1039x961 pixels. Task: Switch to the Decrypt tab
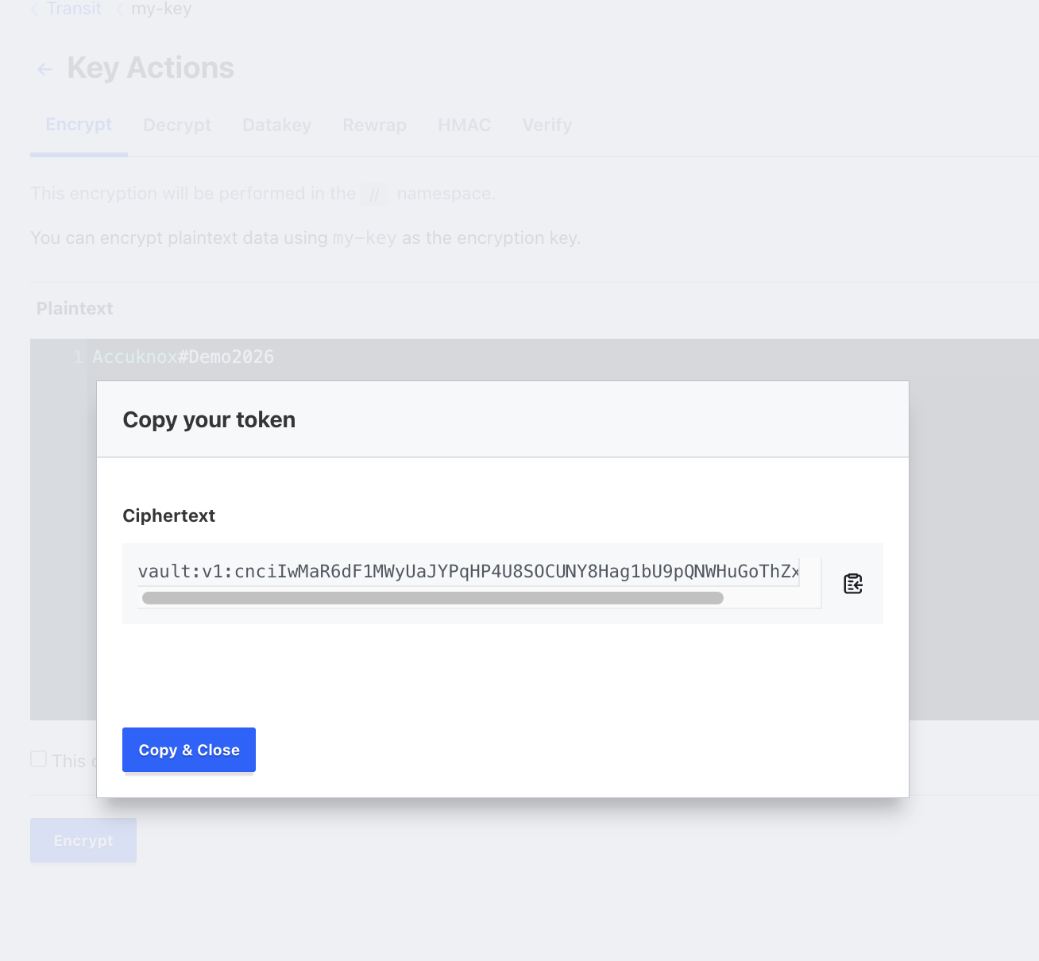(x=177, y=125)
